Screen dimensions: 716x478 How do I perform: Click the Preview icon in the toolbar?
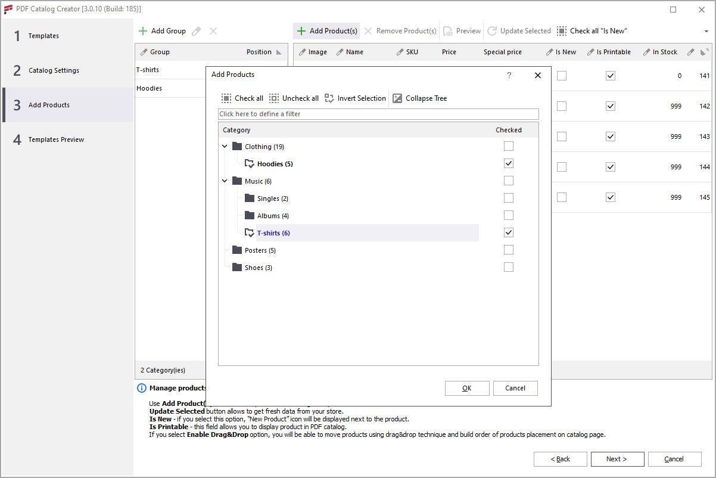pos(448,30)
